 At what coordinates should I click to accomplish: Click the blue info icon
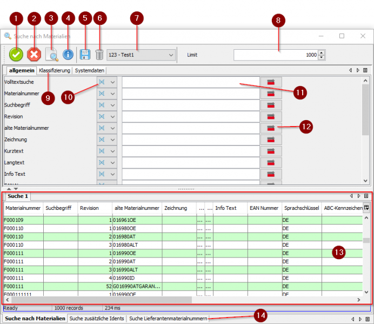point(68,55)
